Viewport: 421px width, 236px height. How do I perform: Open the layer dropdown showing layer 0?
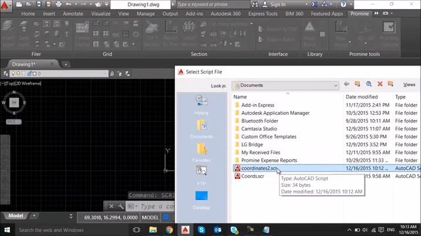point(59,73)
